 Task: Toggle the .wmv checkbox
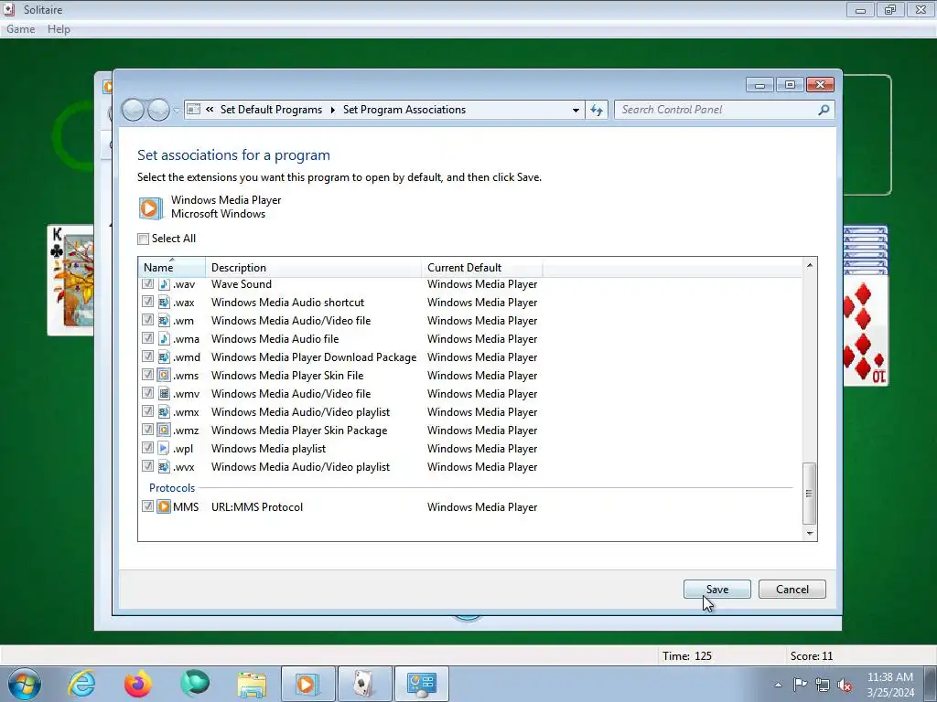147,393
